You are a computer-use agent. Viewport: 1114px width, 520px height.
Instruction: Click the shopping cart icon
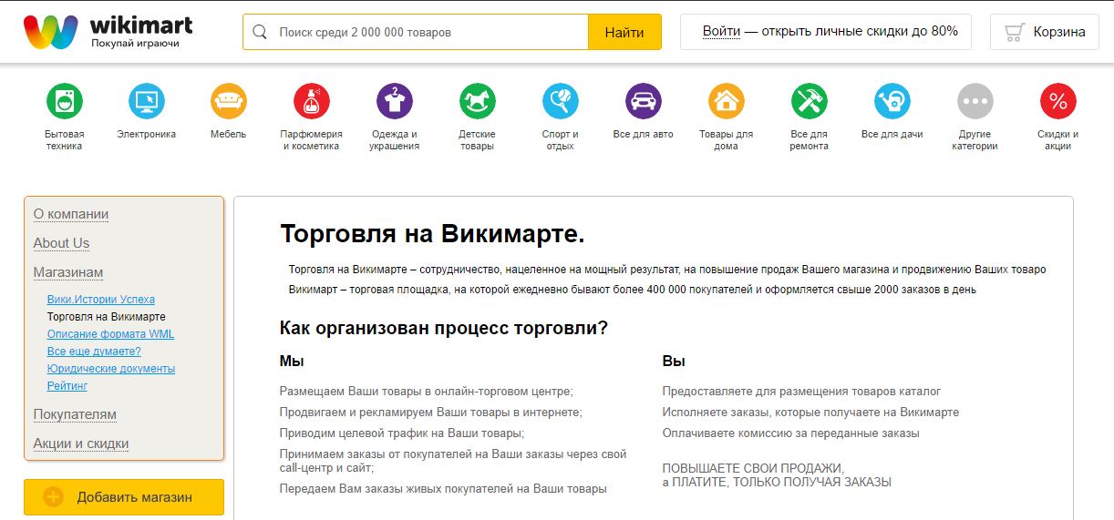pyautogui.click(x=1014, y=32)
